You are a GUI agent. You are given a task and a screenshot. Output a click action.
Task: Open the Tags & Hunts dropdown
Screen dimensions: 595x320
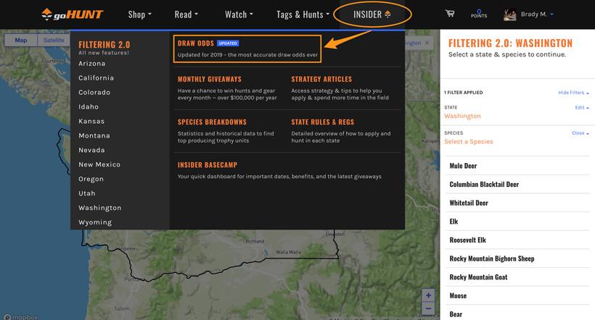coord(303,14)
